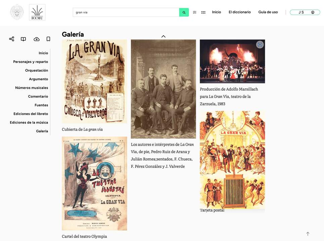Image resolution: width=324 pixels, height=241 pixels.
Task: Select Ediciones del libreto in sidebar
Action: 31,114
